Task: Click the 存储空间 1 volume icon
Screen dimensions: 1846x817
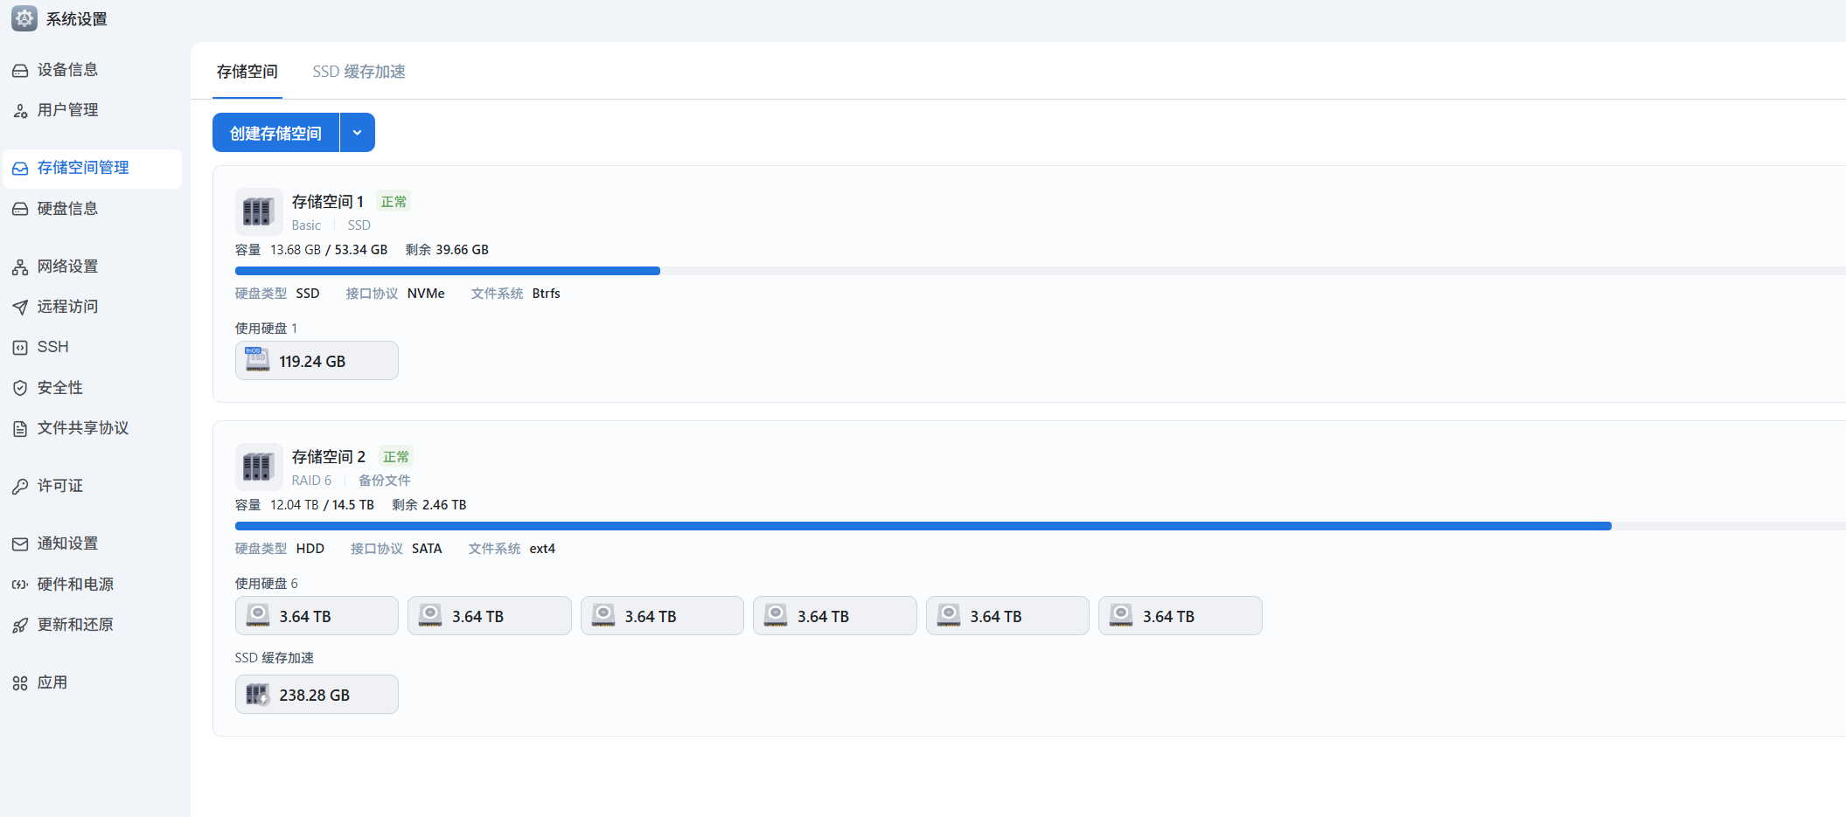Action: coord(258,211)
